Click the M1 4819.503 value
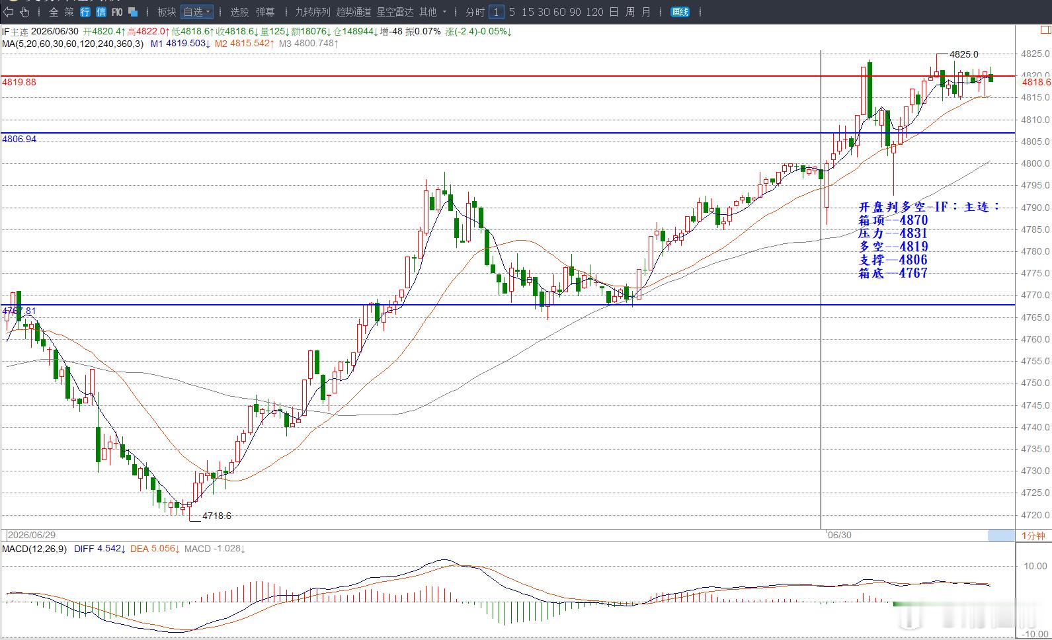 pos(180,44)
